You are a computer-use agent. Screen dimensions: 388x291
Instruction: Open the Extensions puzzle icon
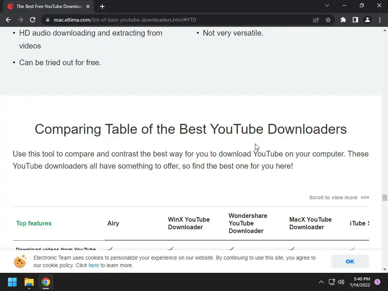(343, 20)
